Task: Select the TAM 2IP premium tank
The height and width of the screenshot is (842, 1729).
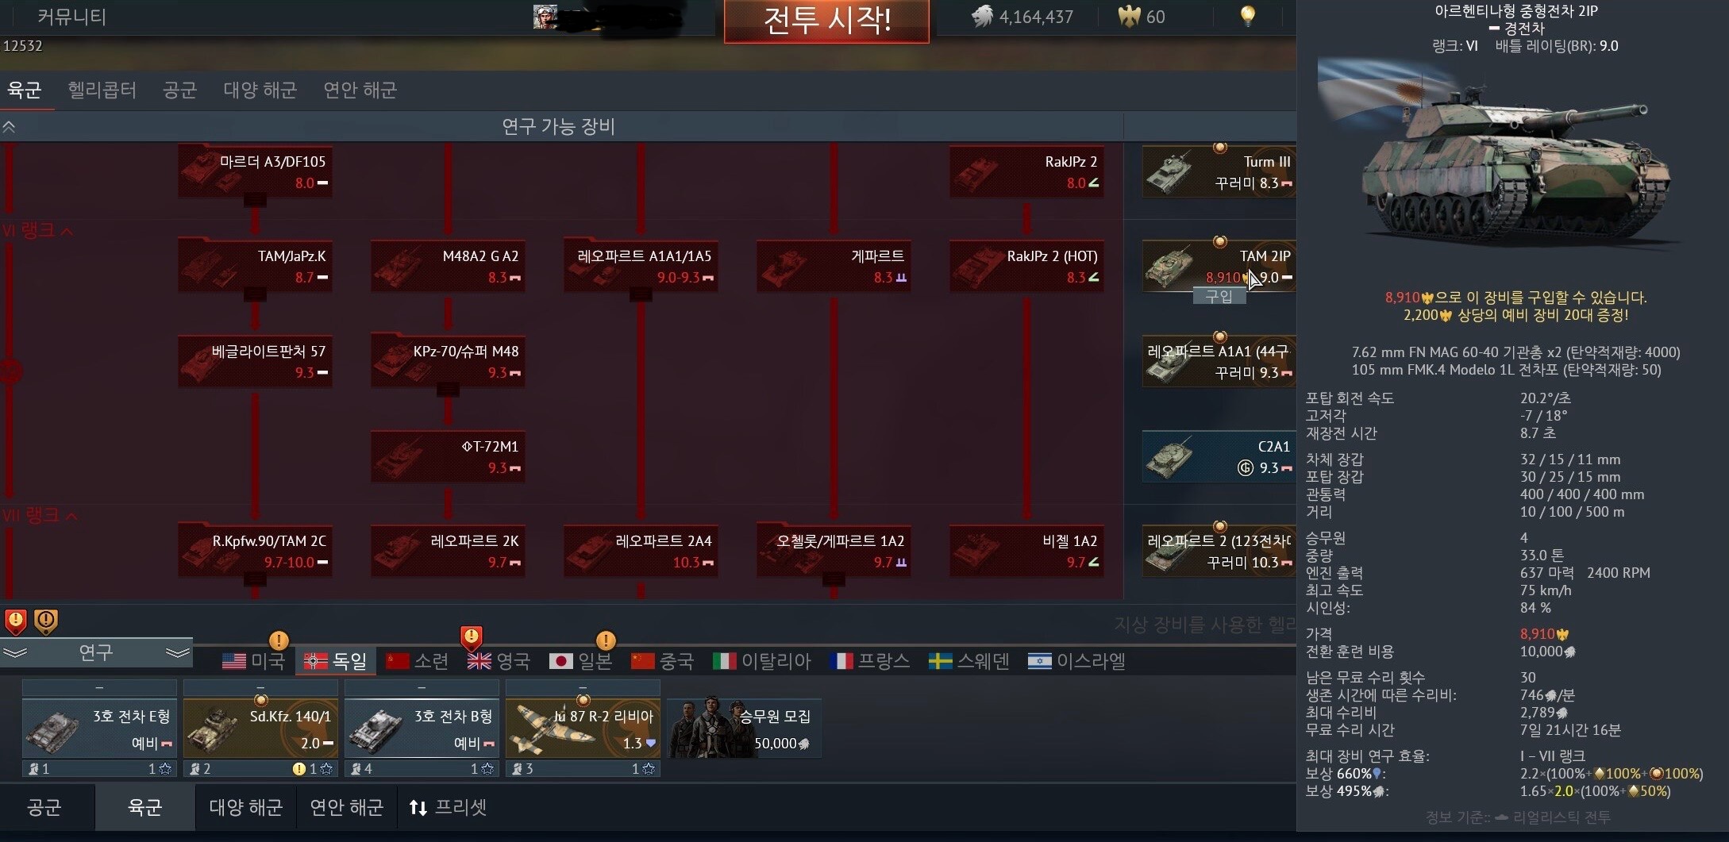Action: click(x=1219, y=266)
